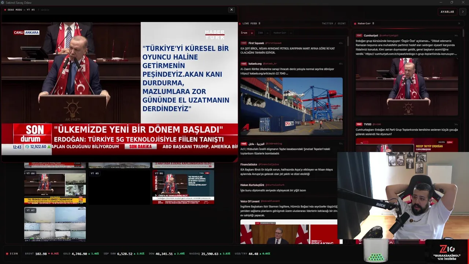Select the empty YT #5 stream tile

(119, 187)
